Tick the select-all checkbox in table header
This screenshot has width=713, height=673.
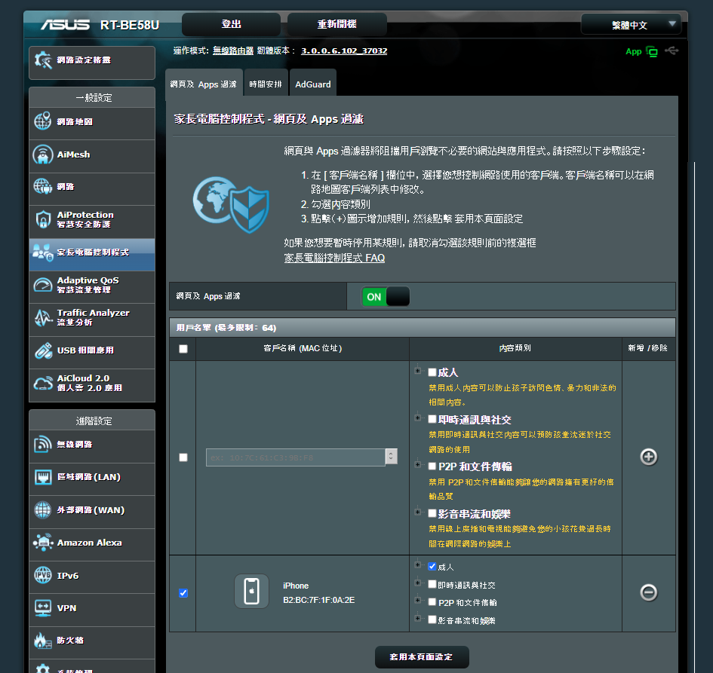183,349
